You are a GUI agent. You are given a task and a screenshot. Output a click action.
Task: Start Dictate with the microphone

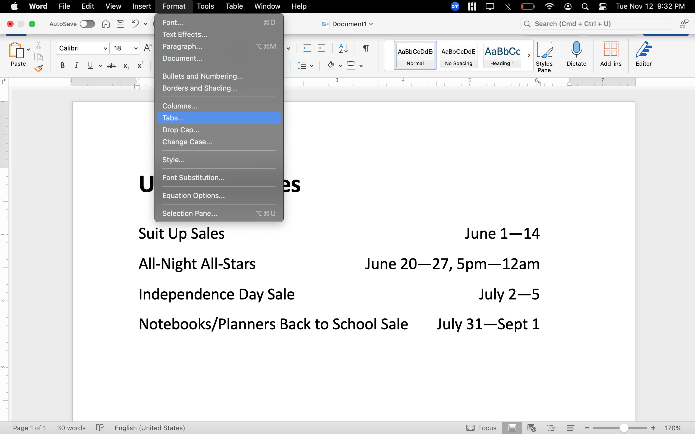pos(576,54)
